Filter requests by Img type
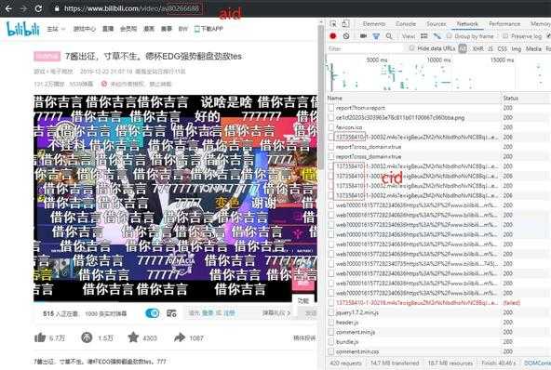The height and width of the screenshot is (370, 551). pyautogui.click(x=517, y=48)
